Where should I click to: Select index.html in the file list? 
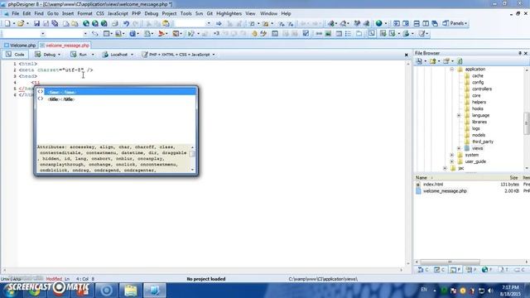[x=433, y=185]
